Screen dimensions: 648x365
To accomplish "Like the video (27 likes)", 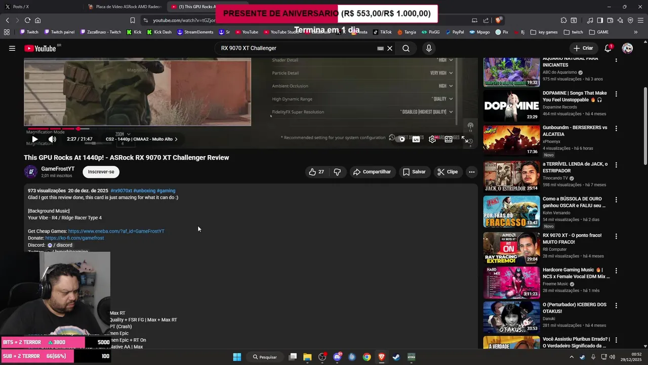I will pos(316,172).
